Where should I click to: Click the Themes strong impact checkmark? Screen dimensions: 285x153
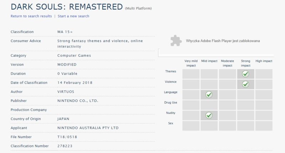pos(245,74)
